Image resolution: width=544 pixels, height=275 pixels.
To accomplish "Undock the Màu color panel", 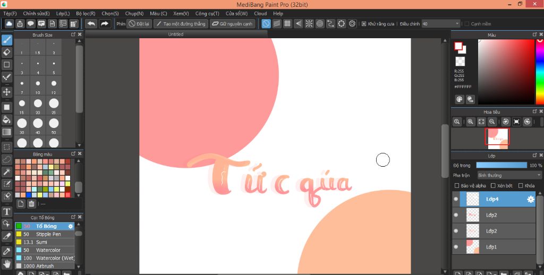I will pos(534,35).
